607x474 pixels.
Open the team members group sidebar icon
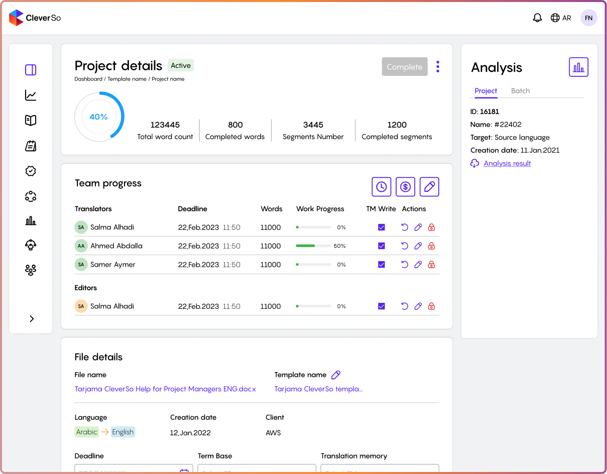pyautogui.click(x=31, y=270)
